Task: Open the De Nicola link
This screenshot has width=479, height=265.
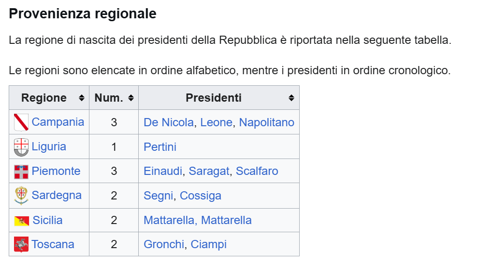Action: (169, 122)
